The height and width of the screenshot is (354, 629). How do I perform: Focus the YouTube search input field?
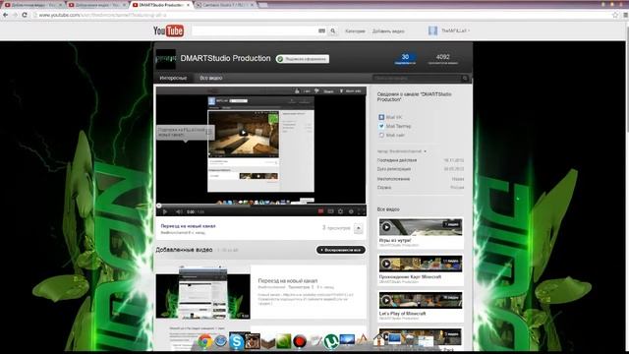[x=255, y=30]
